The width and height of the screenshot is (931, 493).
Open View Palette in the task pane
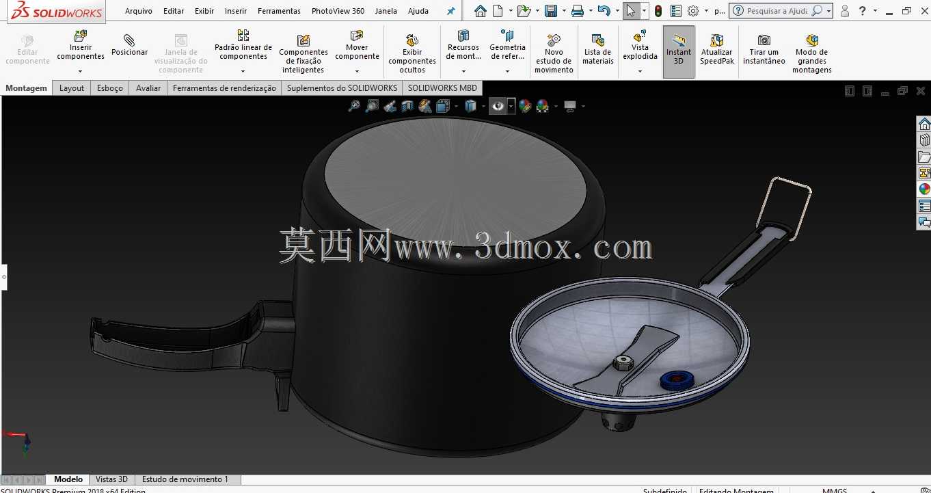coord(924,173)
